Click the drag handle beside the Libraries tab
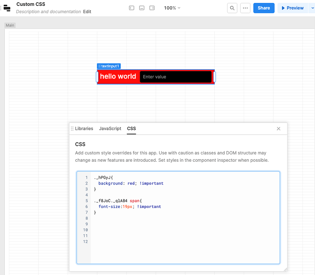Screen dimensions: 315x275 pos(72,128)
